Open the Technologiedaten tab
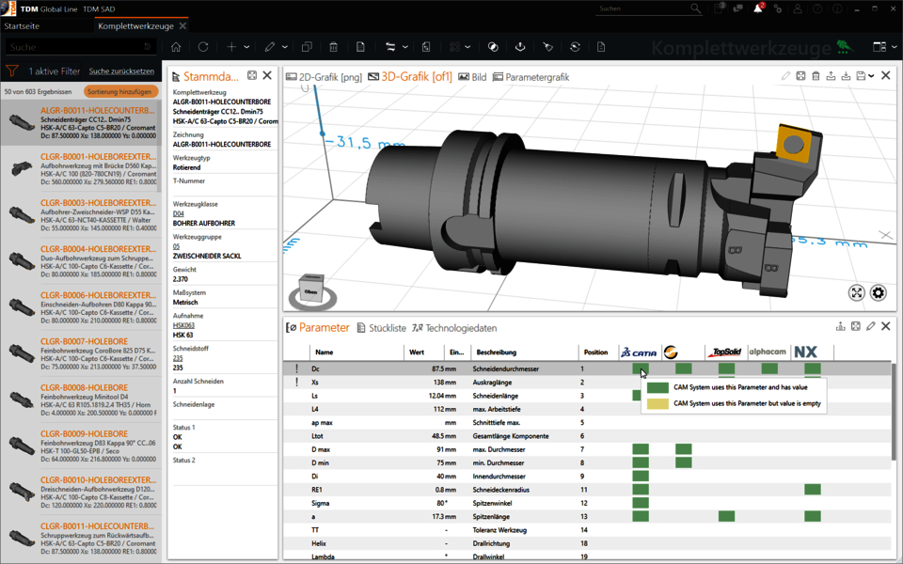This screenshot has width=903, height=564. tap(454, 328)
